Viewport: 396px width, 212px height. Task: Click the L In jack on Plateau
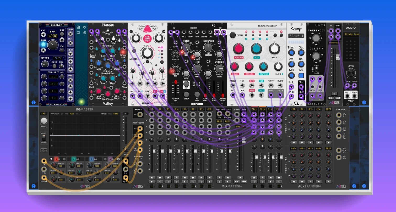click(91, 31)
